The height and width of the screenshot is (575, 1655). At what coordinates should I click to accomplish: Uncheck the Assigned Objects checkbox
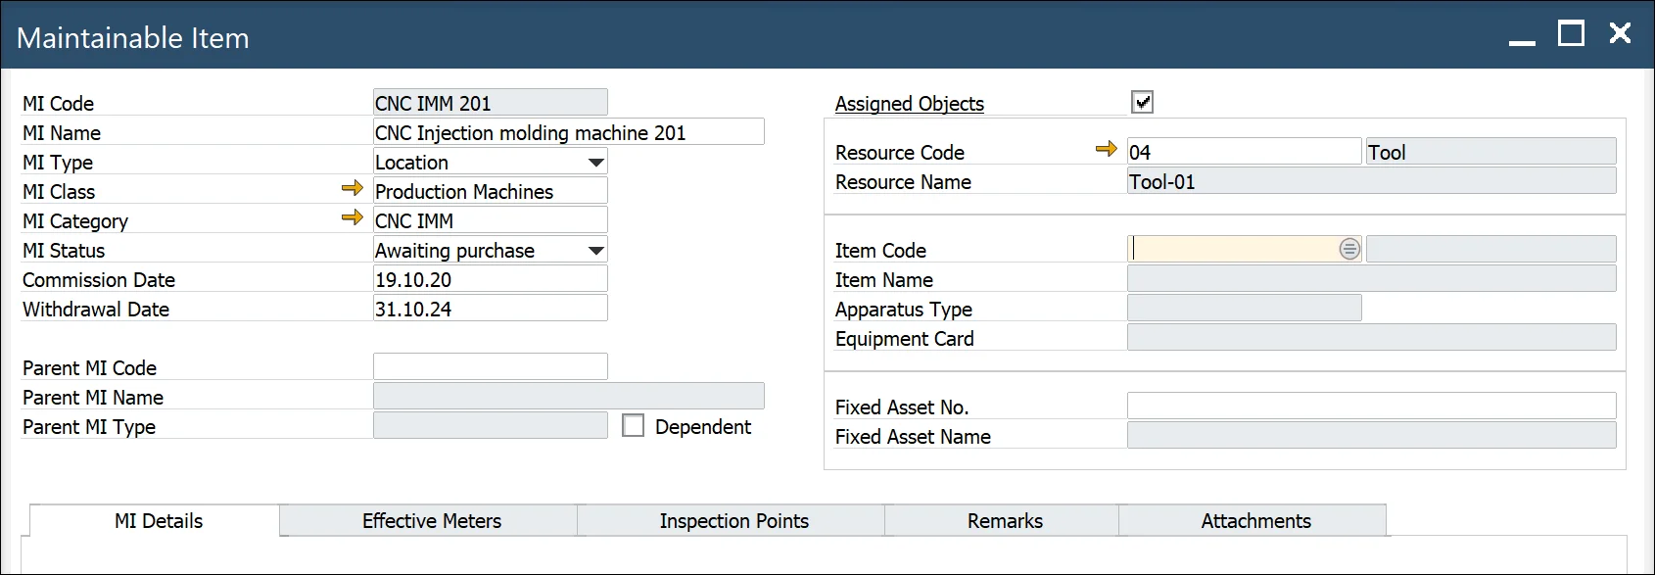click(1142, 102)
